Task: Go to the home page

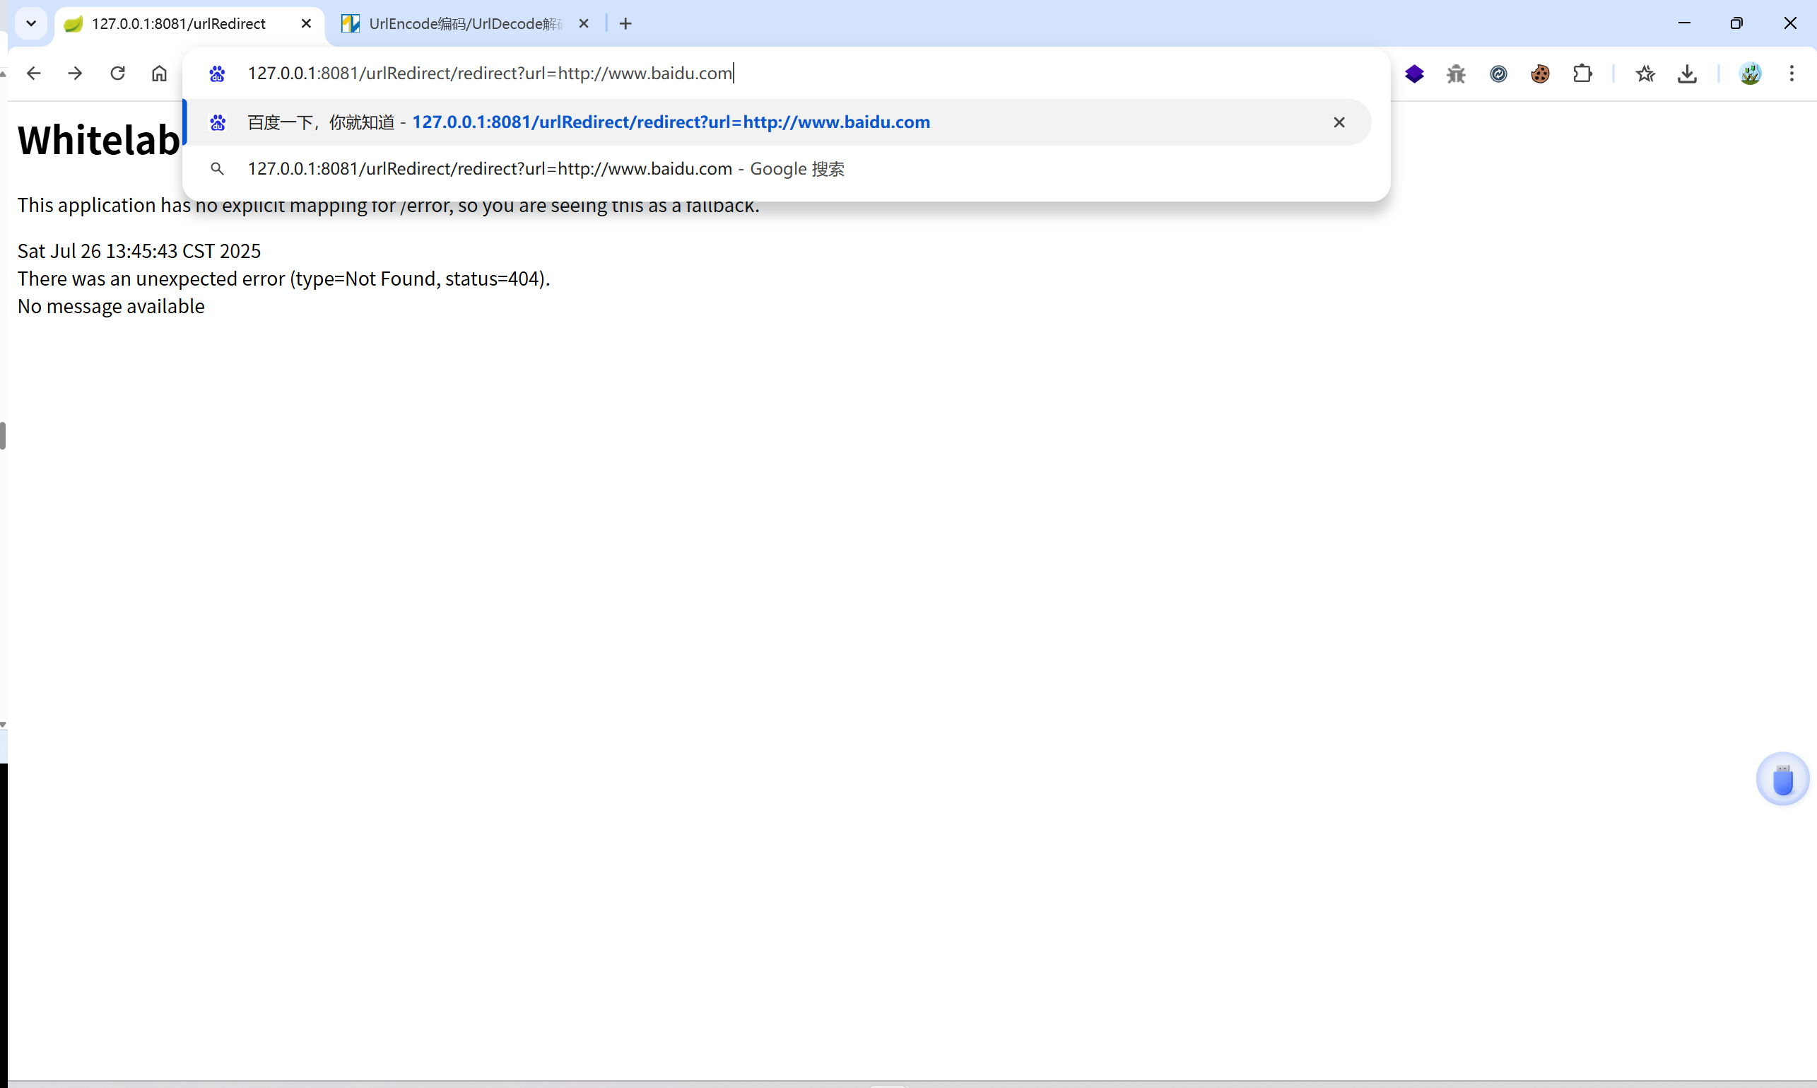Action: (x=159, y=74)
